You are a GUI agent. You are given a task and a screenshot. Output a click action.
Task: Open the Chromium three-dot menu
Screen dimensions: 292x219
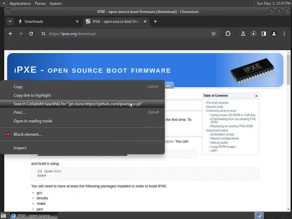[284, 34]
